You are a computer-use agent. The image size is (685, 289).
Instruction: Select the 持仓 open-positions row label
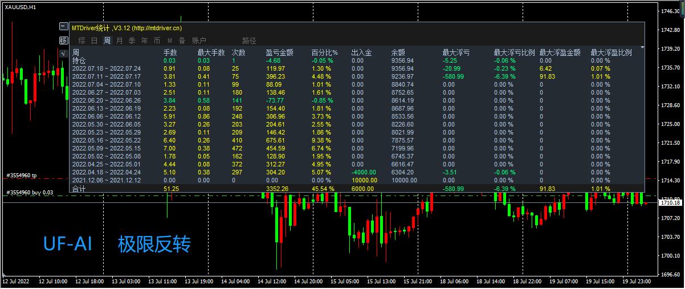(79, 60)
